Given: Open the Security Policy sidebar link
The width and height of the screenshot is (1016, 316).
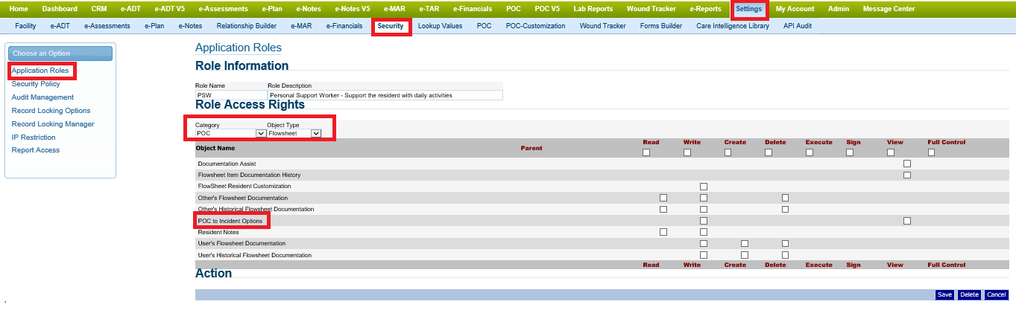Looking at the screenshot, I should click(36, 84).
